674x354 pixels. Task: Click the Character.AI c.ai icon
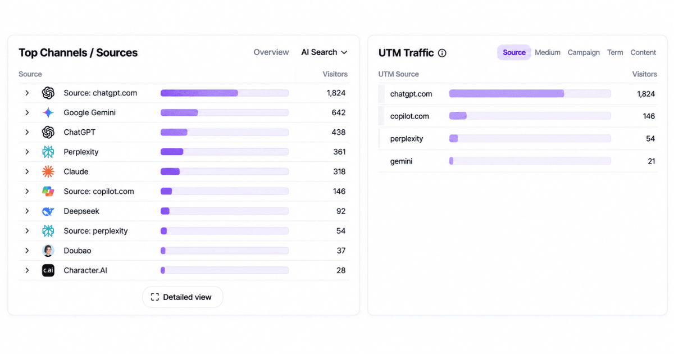pos(48,270)
